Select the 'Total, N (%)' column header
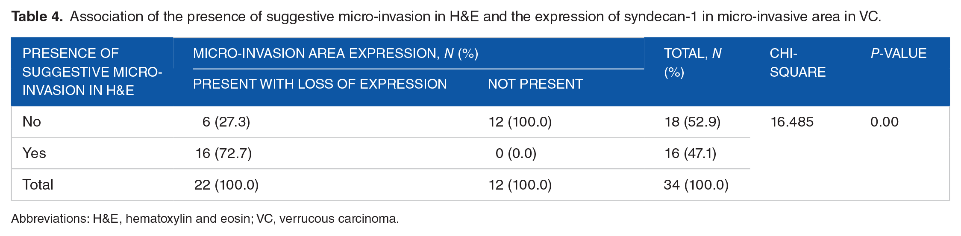961x236 pixels. [693, 63]
